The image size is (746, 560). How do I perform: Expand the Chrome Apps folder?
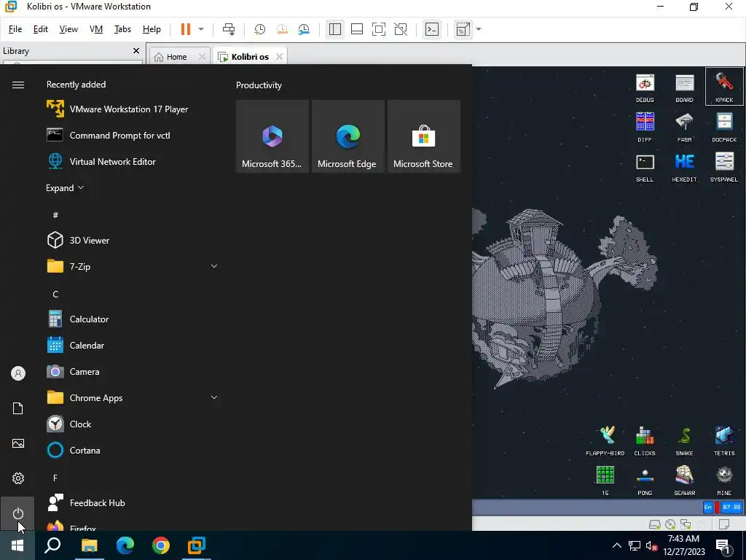coord(214,397)
